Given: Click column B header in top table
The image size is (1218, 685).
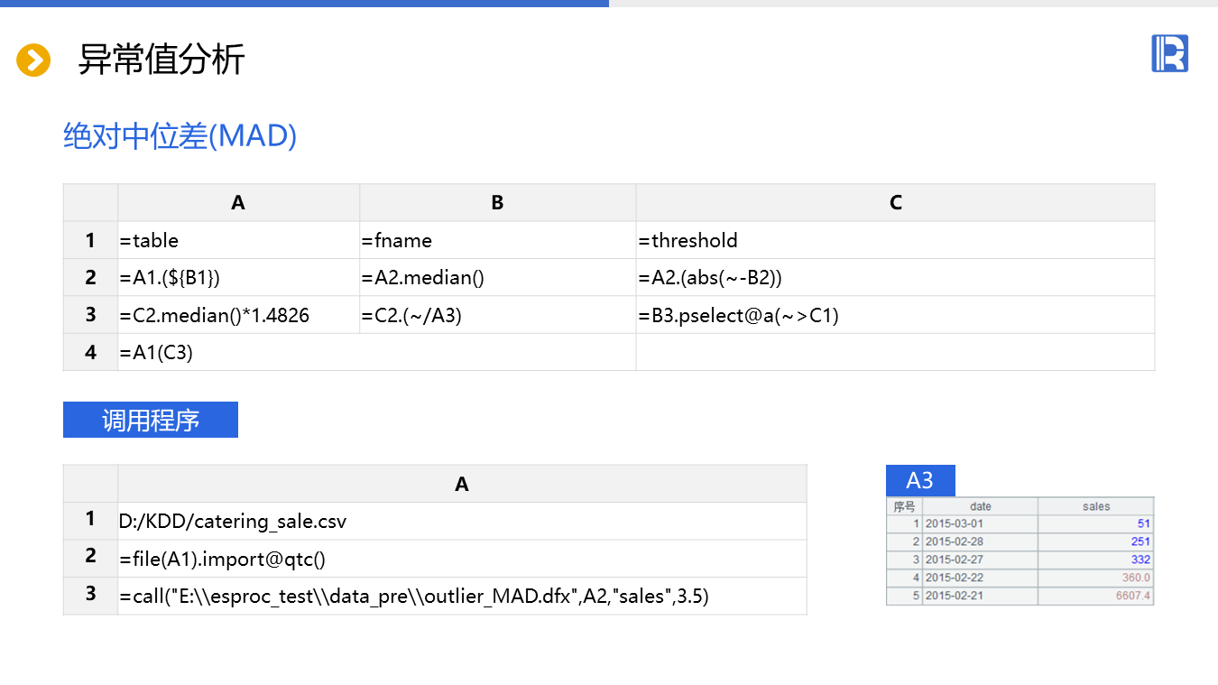Looking at the screenshot, I should [497, 203].
